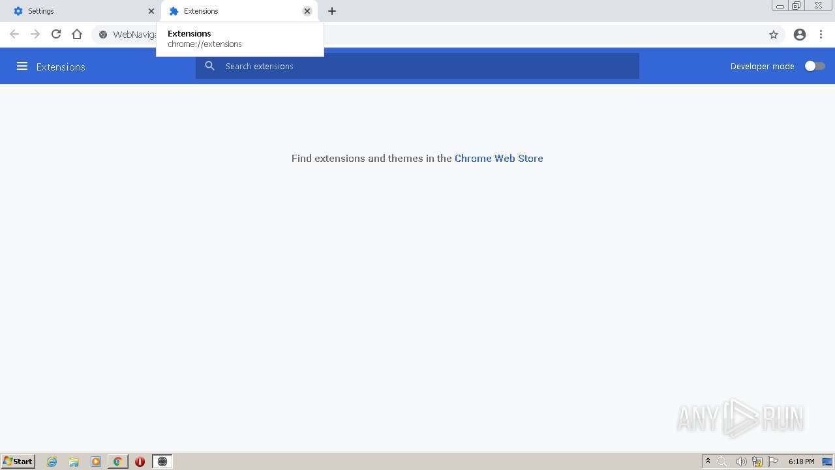Image resolution: width=835 pixels, height=470 pixels.
Task: Open the Chrome profile avatar
Action: (x=800, y=35)
